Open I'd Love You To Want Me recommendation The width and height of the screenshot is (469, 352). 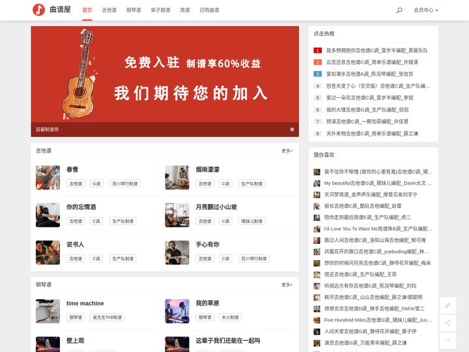[378, 228]
